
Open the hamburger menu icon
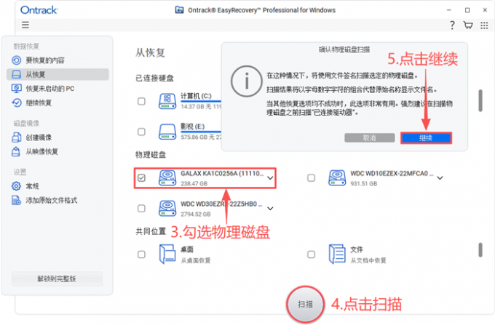point(25,25)
